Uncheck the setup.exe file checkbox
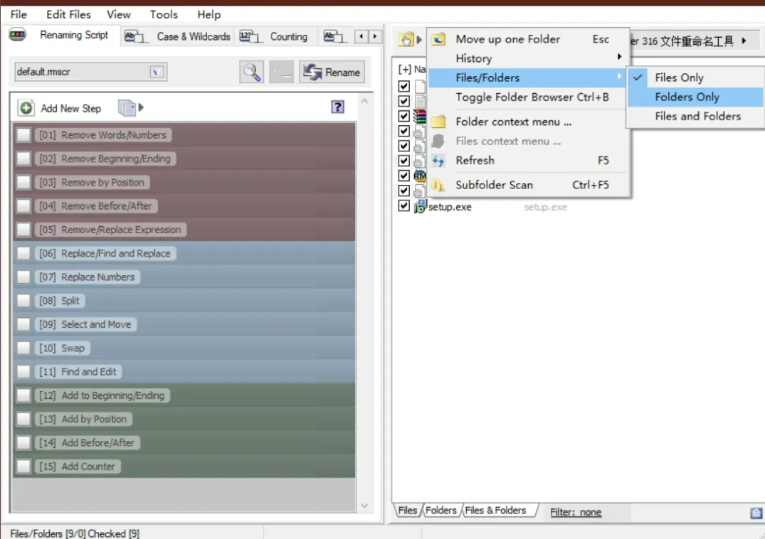Screen dimensions: 765x539 403,206
